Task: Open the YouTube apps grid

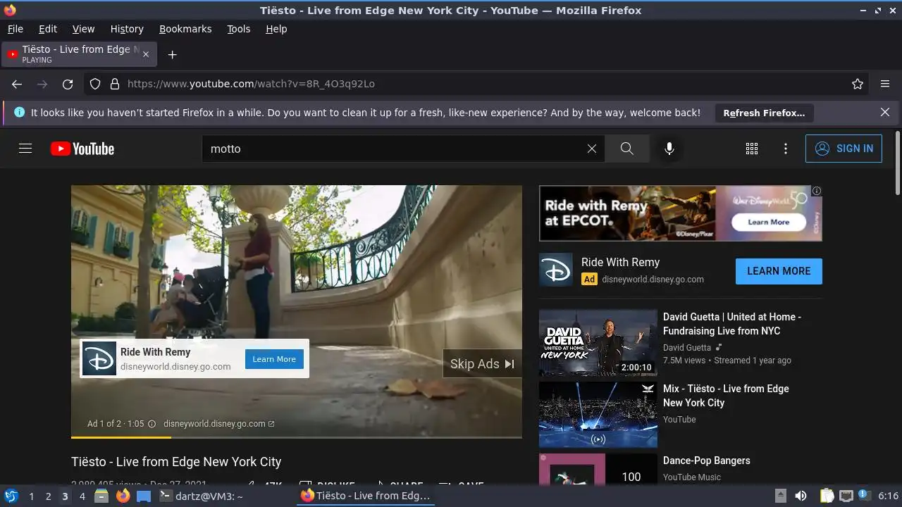Action: [752, 149]
